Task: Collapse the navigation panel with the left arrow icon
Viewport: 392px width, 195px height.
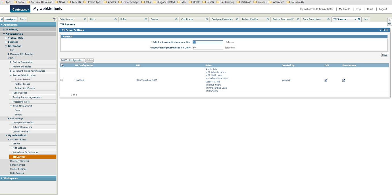Action: point(2,19)
